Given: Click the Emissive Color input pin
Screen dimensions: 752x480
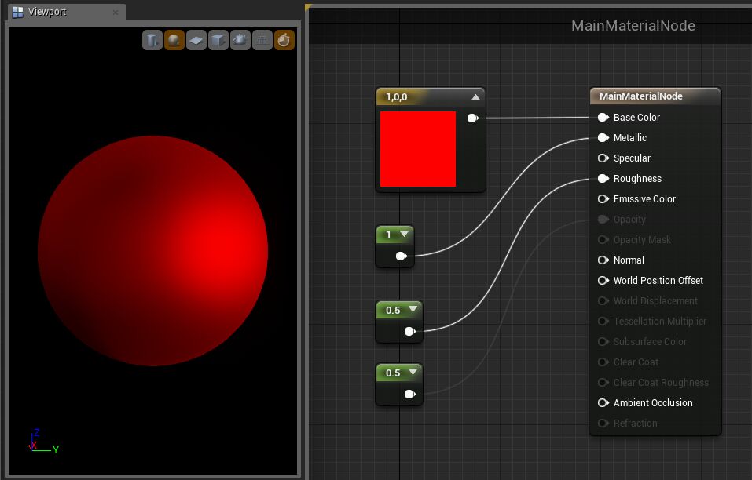Looking at the screenshot, I should 603,199.
